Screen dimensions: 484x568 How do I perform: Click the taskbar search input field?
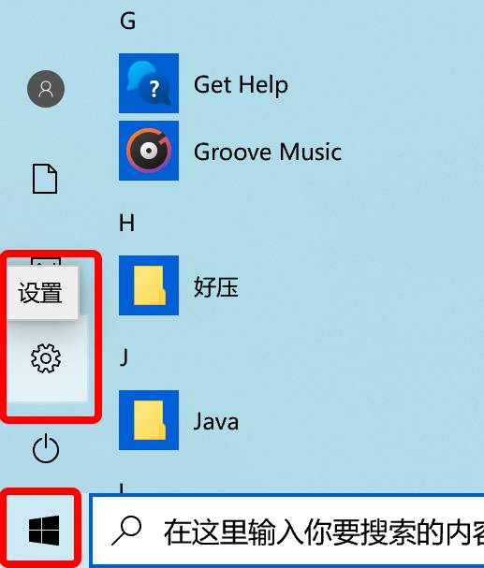click(286, 531)
